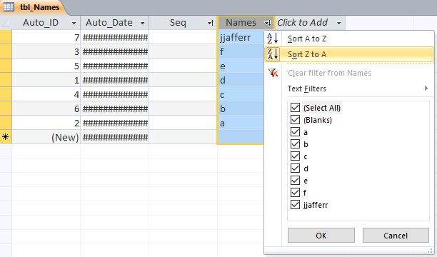Click the Auto_ID cell with value 7
The width and height of the screenshot is (437, 257).
46,37
